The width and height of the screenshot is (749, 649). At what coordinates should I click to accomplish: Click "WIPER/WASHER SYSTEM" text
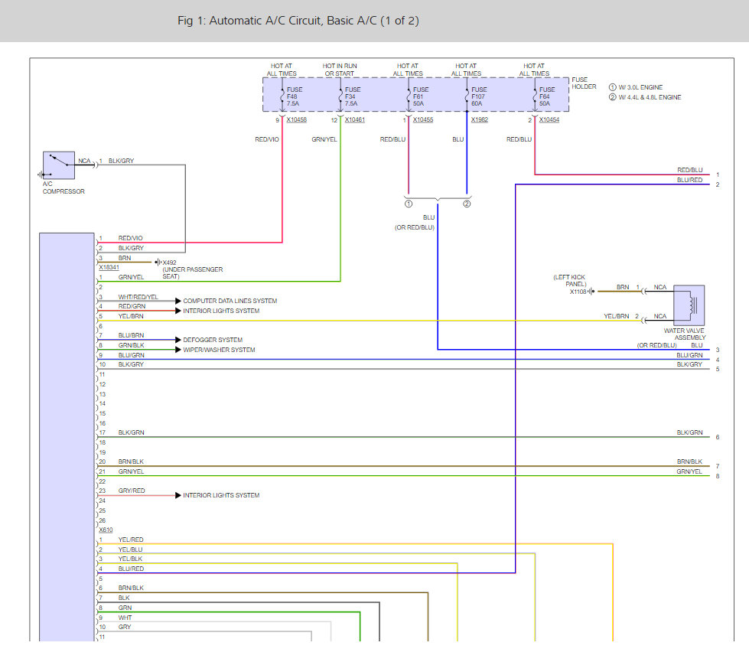click(219, 350)
